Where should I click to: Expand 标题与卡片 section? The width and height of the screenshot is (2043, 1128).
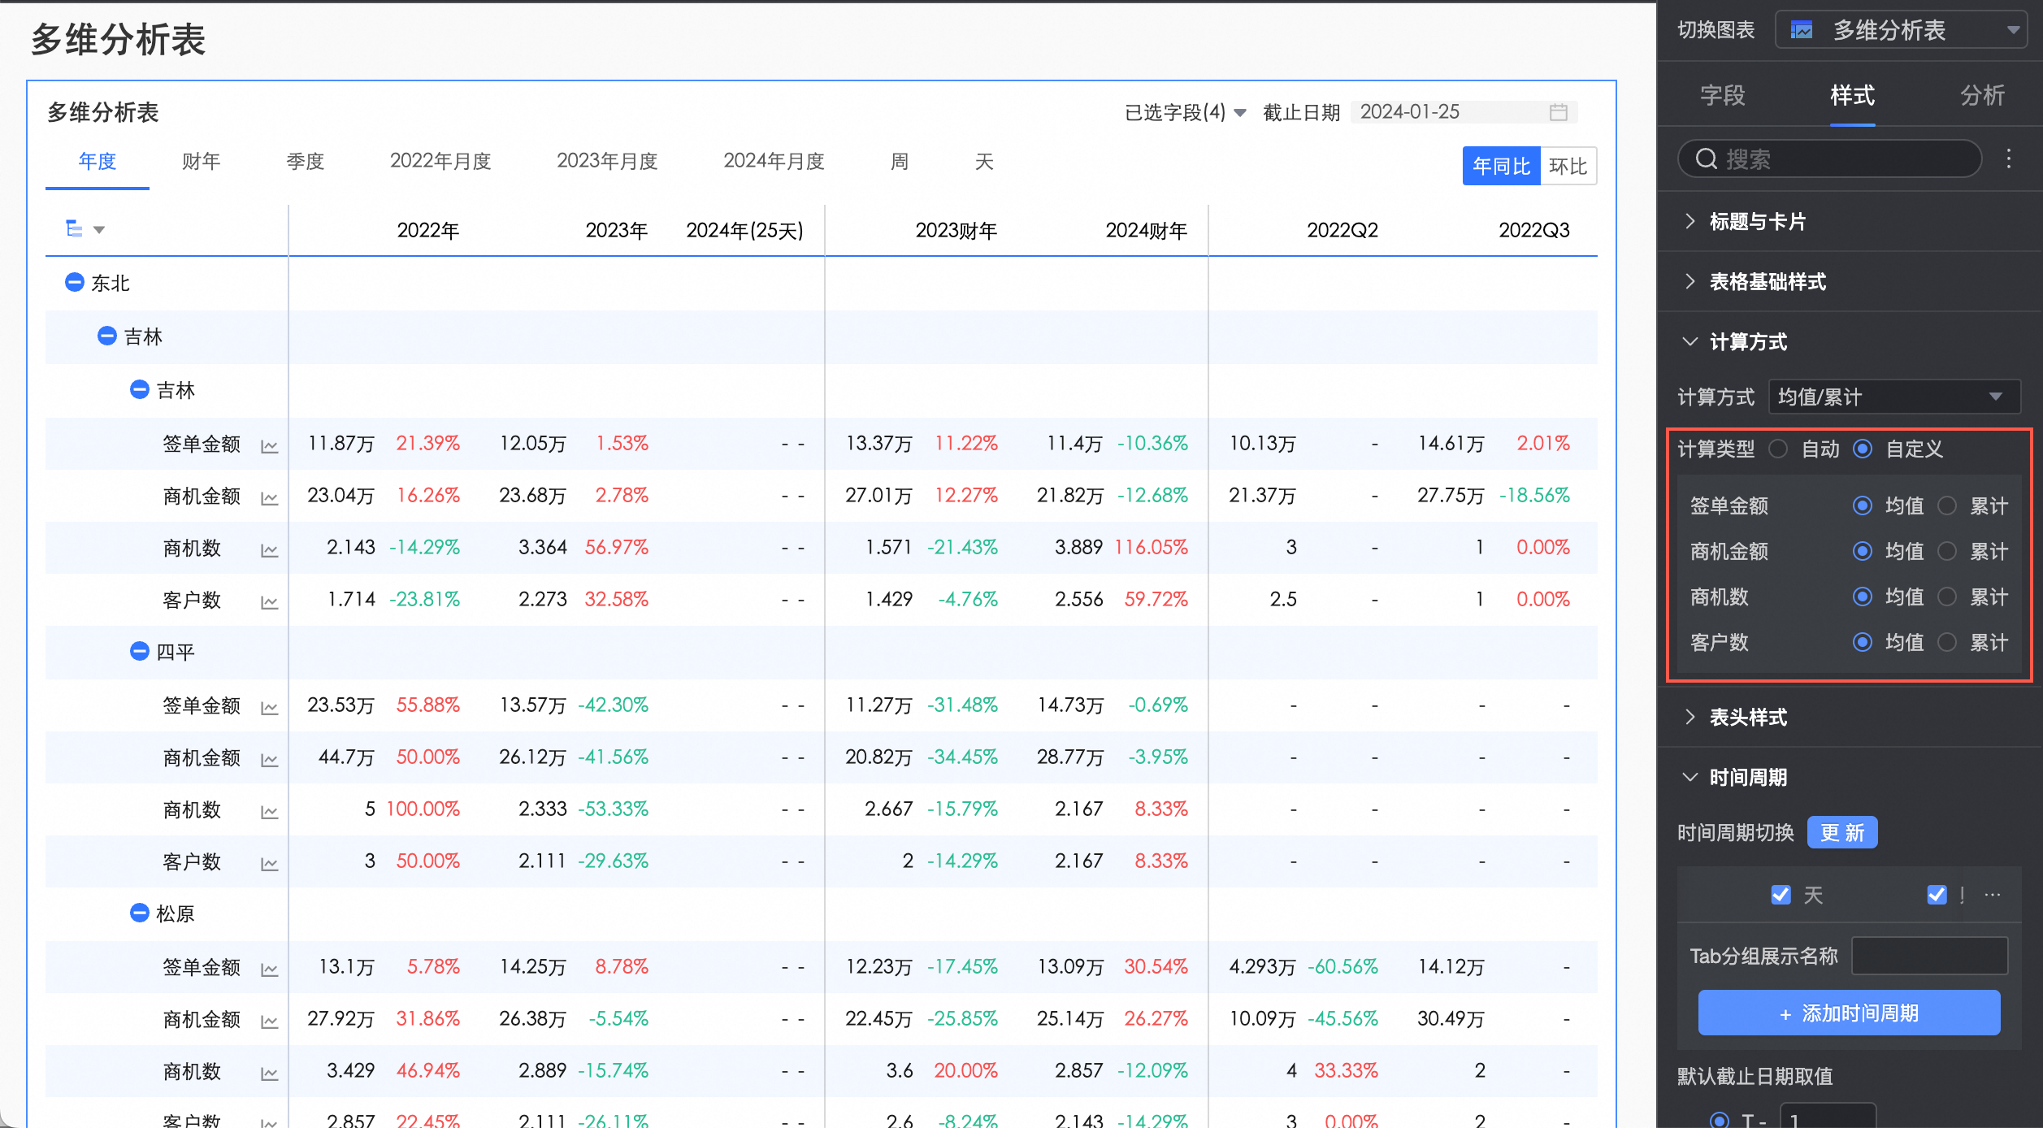coord(1756,221)
